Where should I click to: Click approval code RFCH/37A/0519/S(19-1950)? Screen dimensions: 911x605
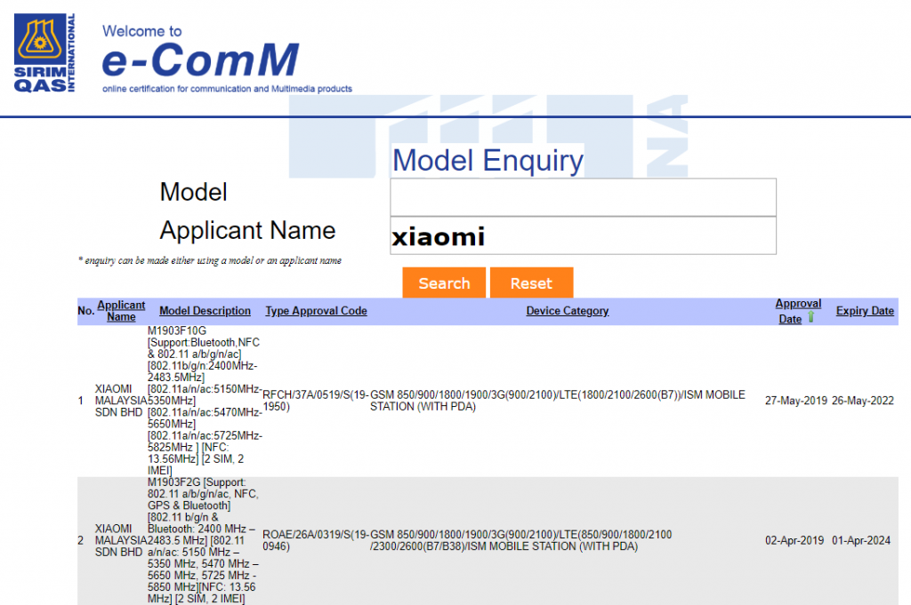coord(316,401)
